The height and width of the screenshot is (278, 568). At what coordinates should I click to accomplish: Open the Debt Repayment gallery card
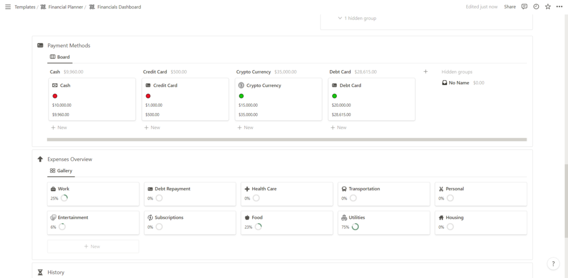190,194
